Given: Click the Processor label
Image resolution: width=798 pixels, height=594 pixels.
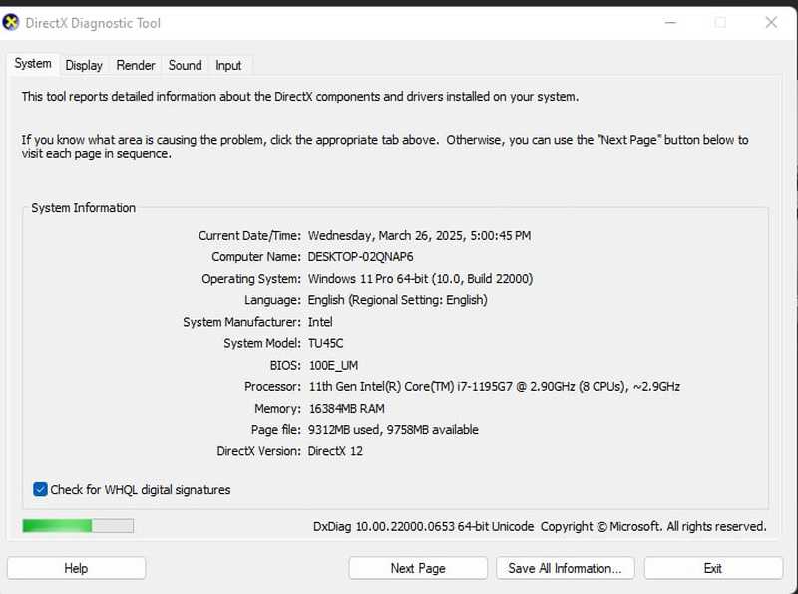Looking at the screenshot, I should [272, 387].
